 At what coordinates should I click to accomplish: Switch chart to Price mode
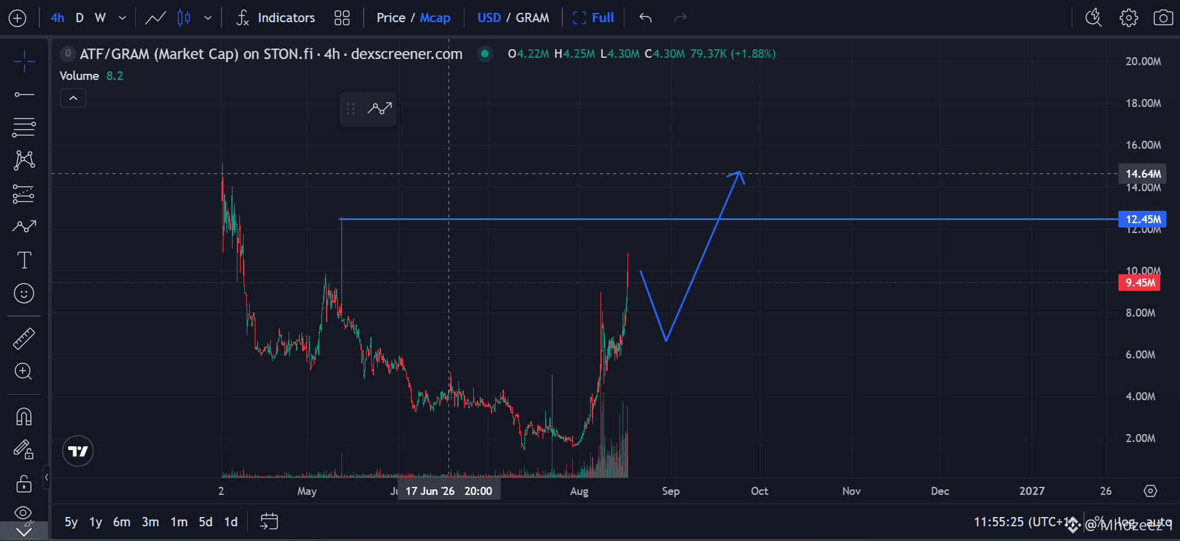[x=391, y=18]
